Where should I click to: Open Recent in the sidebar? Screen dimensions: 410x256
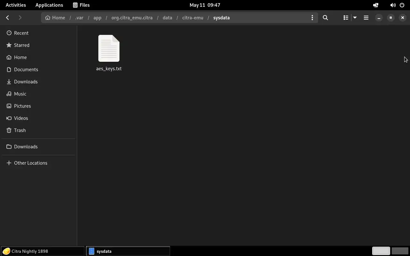point(38,33)
